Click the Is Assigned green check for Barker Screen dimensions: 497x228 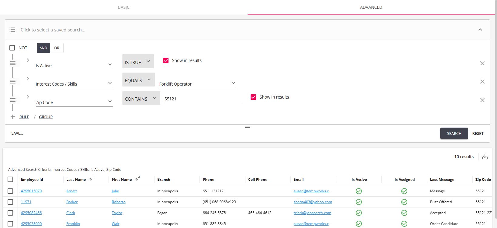tap(404, 202)
